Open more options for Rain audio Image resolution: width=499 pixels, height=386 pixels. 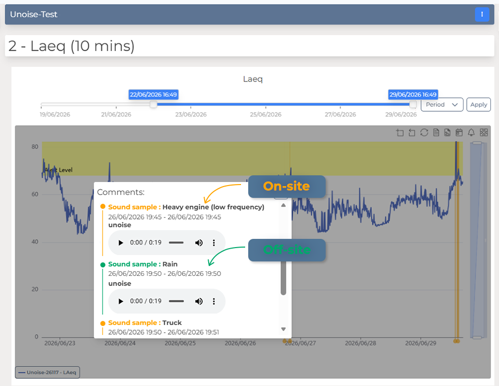click(214, 301)
